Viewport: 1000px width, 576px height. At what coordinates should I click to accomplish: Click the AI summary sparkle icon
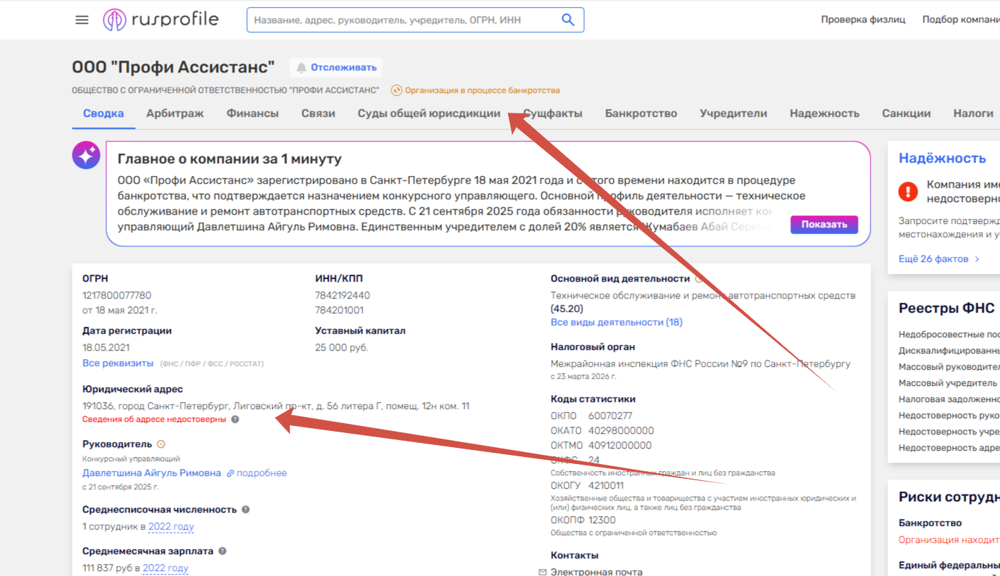pyautogui.click(x=86, y=155)
